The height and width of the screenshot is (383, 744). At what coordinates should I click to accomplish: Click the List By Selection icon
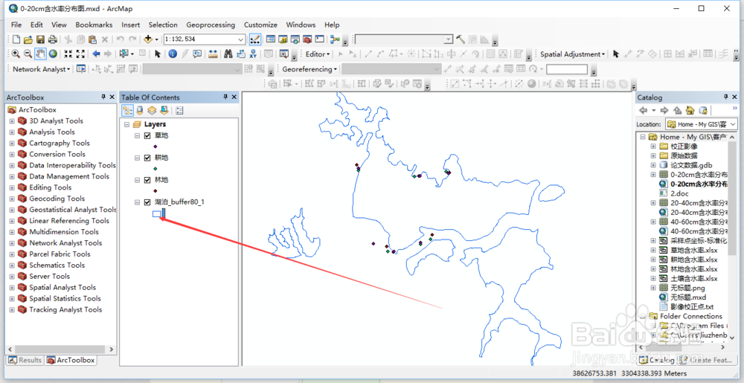(x=164, y=111)
